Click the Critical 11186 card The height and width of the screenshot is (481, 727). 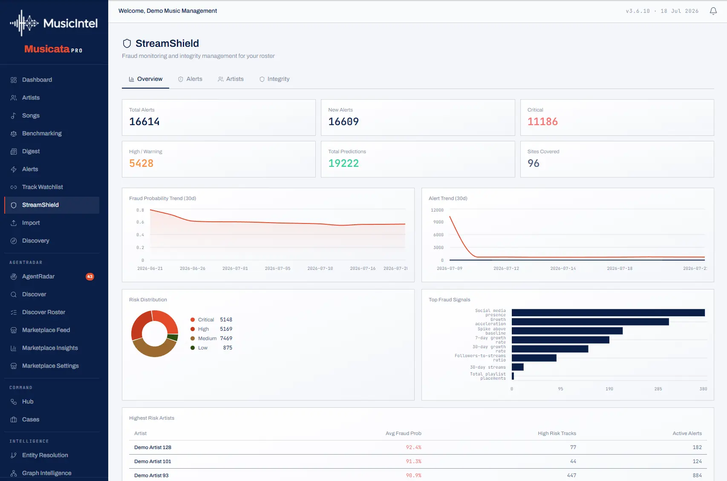[x=617, y=117]
